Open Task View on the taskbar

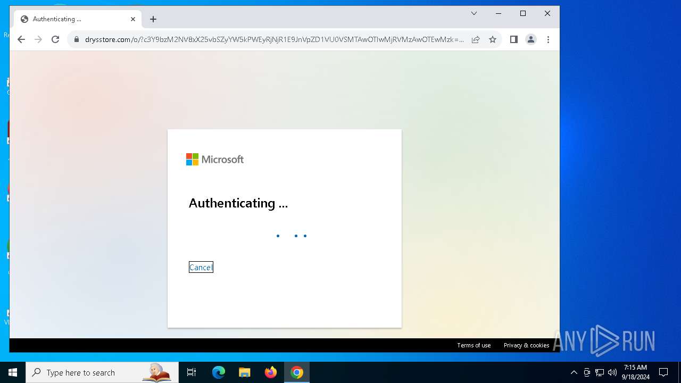192,372
